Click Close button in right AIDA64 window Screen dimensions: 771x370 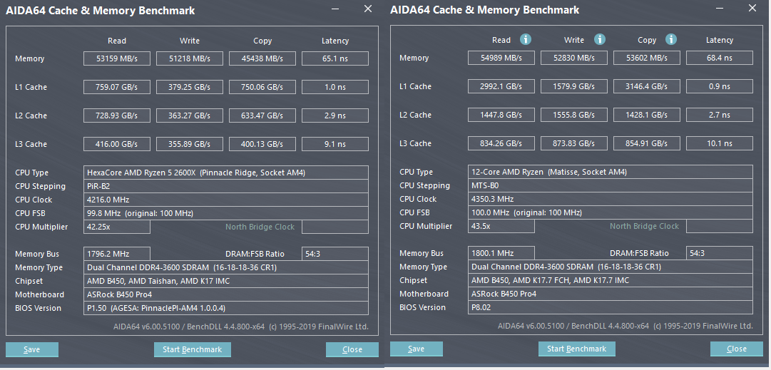(x=737, y=349)
